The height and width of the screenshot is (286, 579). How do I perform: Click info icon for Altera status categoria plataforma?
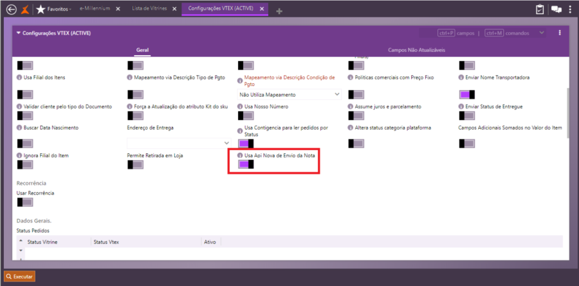pos(351,128)
